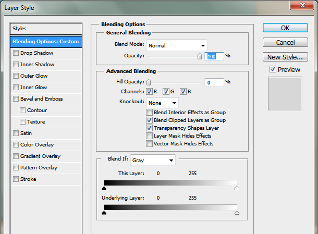Click the This Layer gradient bar

[x=170, y=183]
